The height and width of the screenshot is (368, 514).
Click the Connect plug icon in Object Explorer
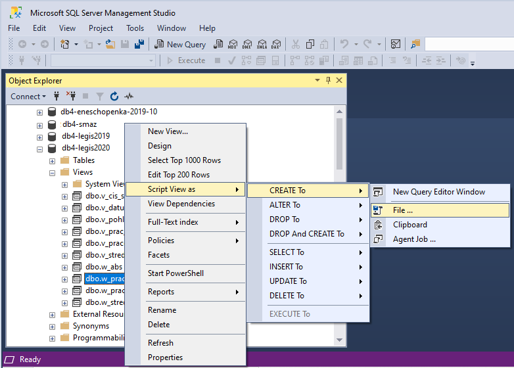pos(57,97)
